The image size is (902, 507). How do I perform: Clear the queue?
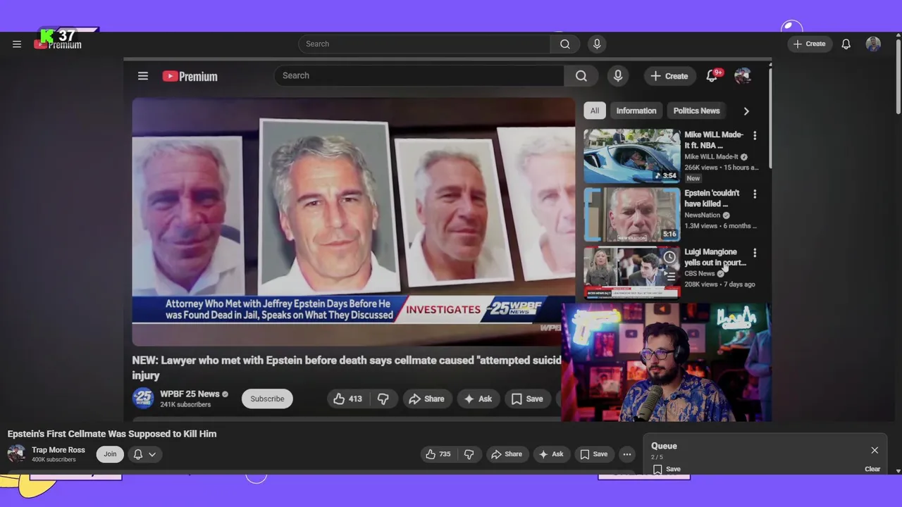872,469
